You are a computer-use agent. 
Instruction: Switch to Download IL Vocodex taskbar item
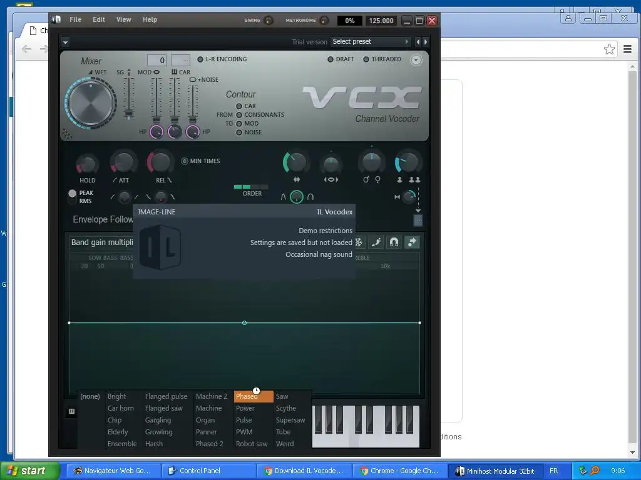tap(304, 471)
